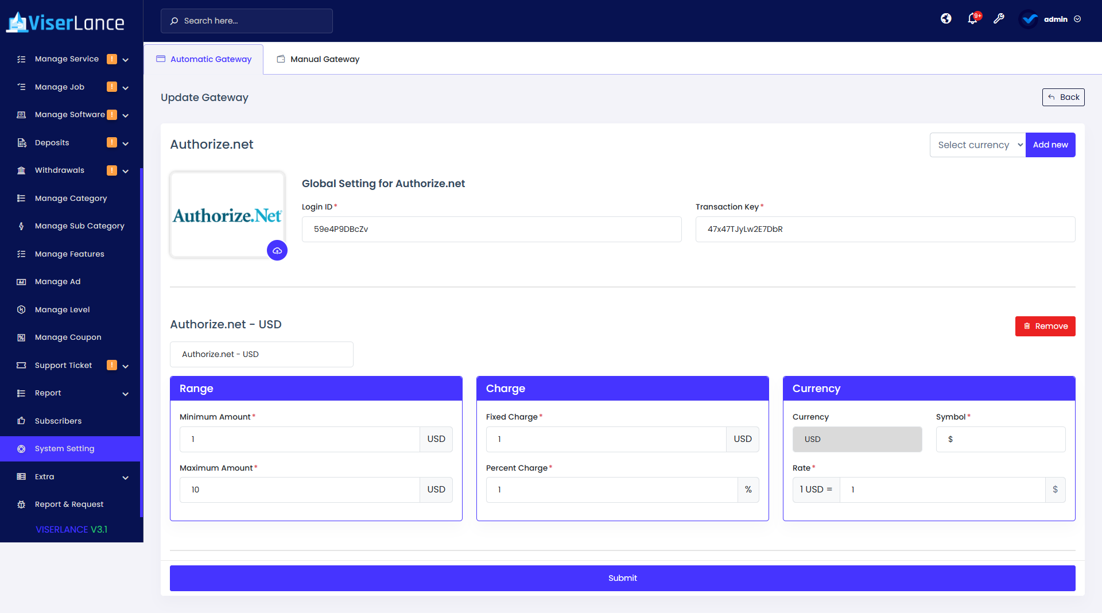Submit the gateway update form
This screenshot has height=613, width=1102.
(623, 578)
